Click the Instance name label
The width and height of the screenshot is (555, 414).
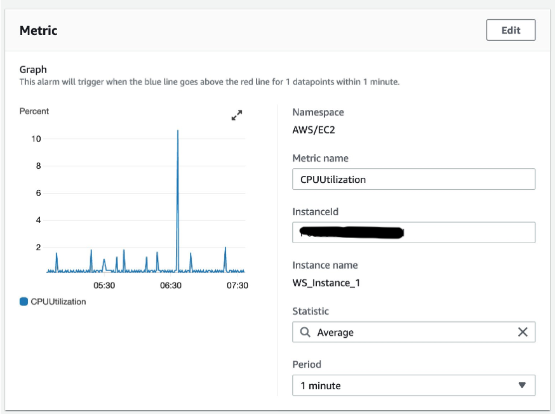325,265
